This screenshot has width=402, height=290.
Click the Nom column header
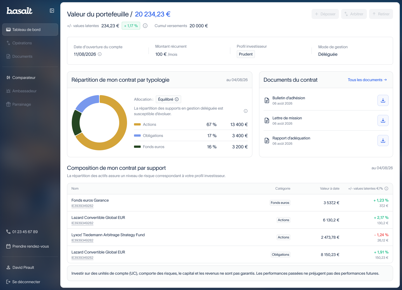pos(75,188)
